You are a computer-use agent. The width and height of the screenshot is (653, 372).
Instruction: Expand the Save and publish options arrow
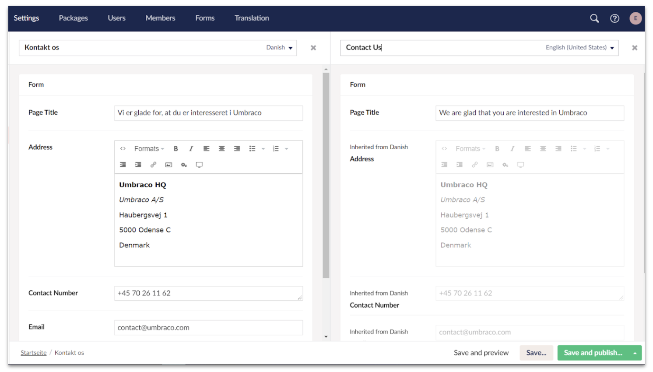[635, 353]
